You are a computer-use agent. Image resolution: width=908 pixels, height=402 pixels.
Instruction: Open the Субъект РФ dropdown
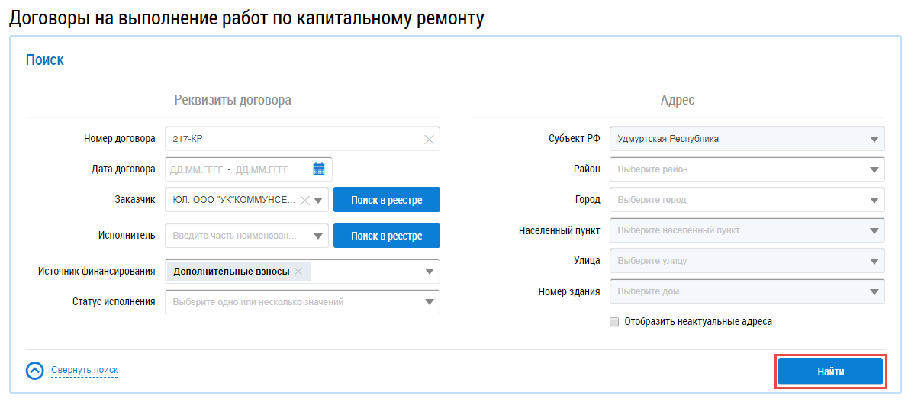pos(874,139)
